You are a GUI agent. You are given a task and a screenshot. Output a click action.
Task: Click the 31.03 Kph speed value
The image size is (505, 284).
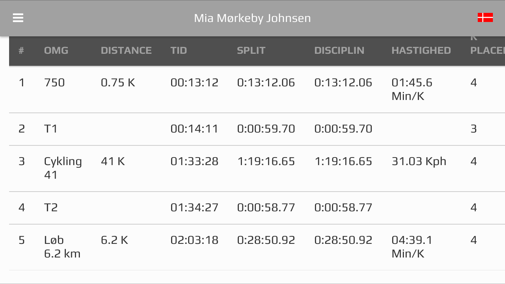tap(419, 161)
